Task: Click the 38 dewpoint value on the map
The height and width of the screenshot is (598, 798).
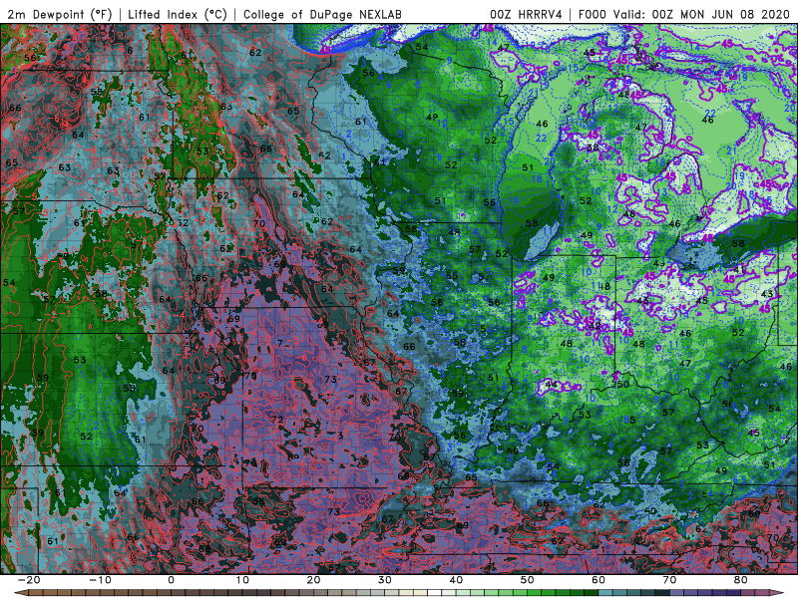Action: point(593,148)
